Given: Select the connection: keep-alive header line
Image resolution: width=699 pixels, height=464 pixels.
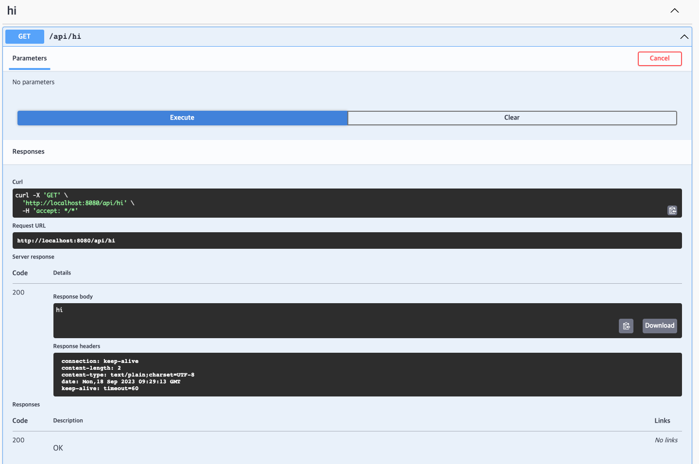Looking at the screenshot, I should (100, 361).
